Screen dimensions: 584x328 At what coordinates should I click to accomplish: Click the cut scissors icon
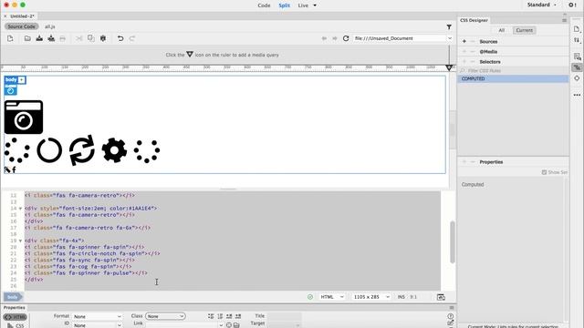coord(78,38)
